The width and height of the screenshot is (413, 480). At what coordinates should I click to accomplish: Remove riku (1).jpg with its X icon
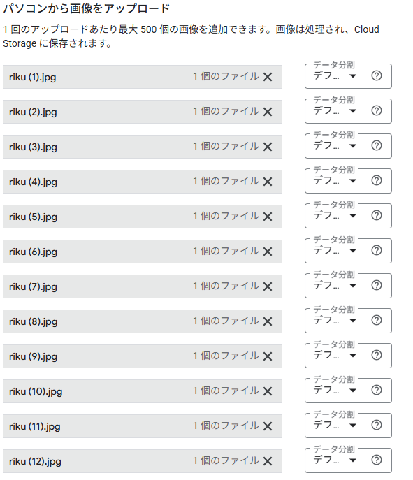point(268,77)
